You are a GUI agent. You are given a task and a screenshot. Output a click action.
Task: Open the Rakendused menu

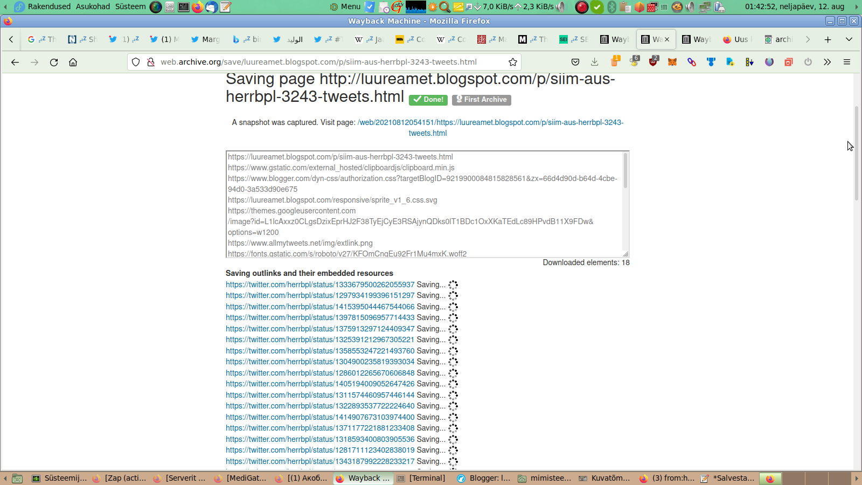click(x=49, y=7)
